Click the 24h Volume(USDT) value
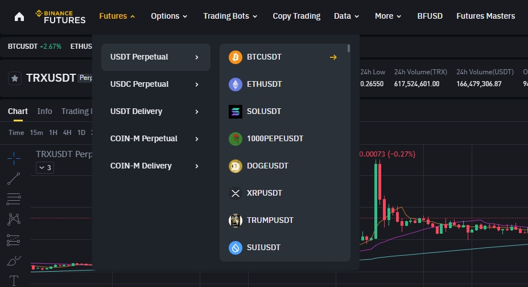The width and height of the screenshot is (528, 287). click(479, 84)
